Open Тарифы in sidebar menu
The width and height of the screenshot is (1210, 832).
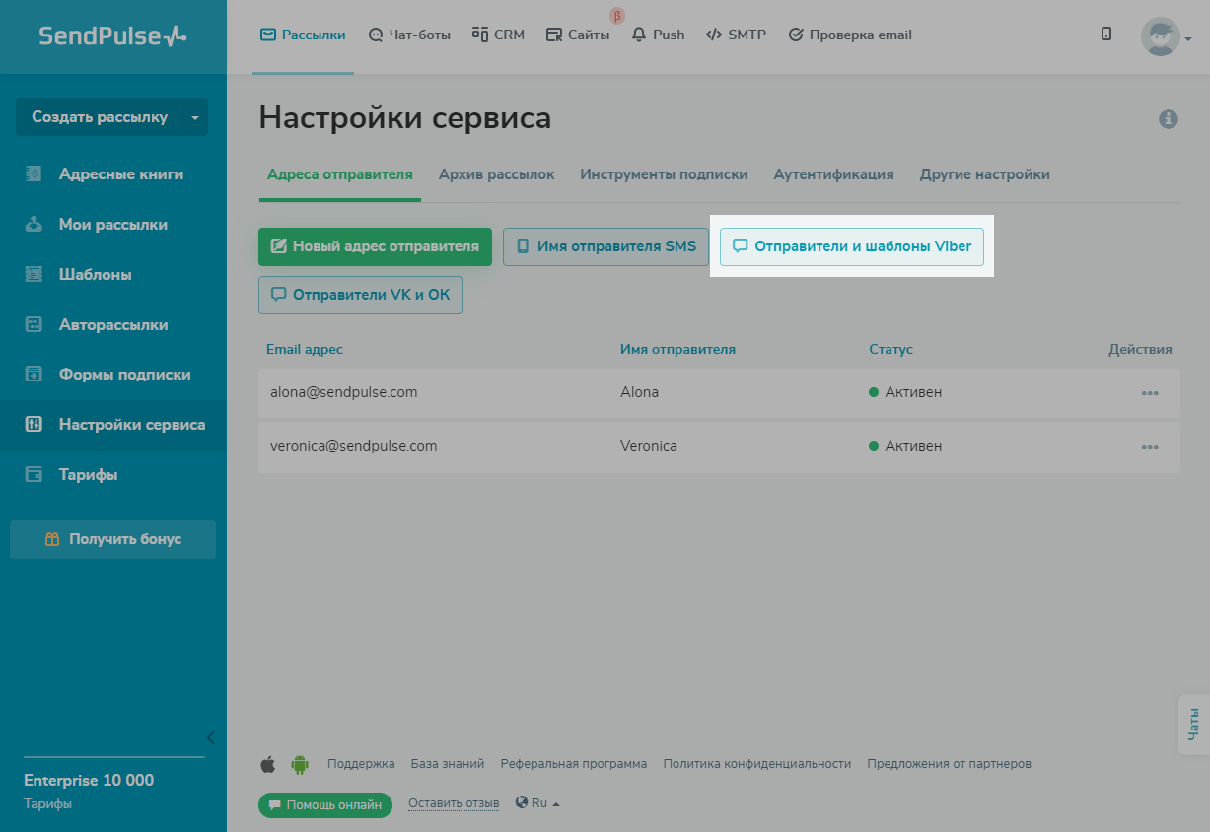click(89, 475)
